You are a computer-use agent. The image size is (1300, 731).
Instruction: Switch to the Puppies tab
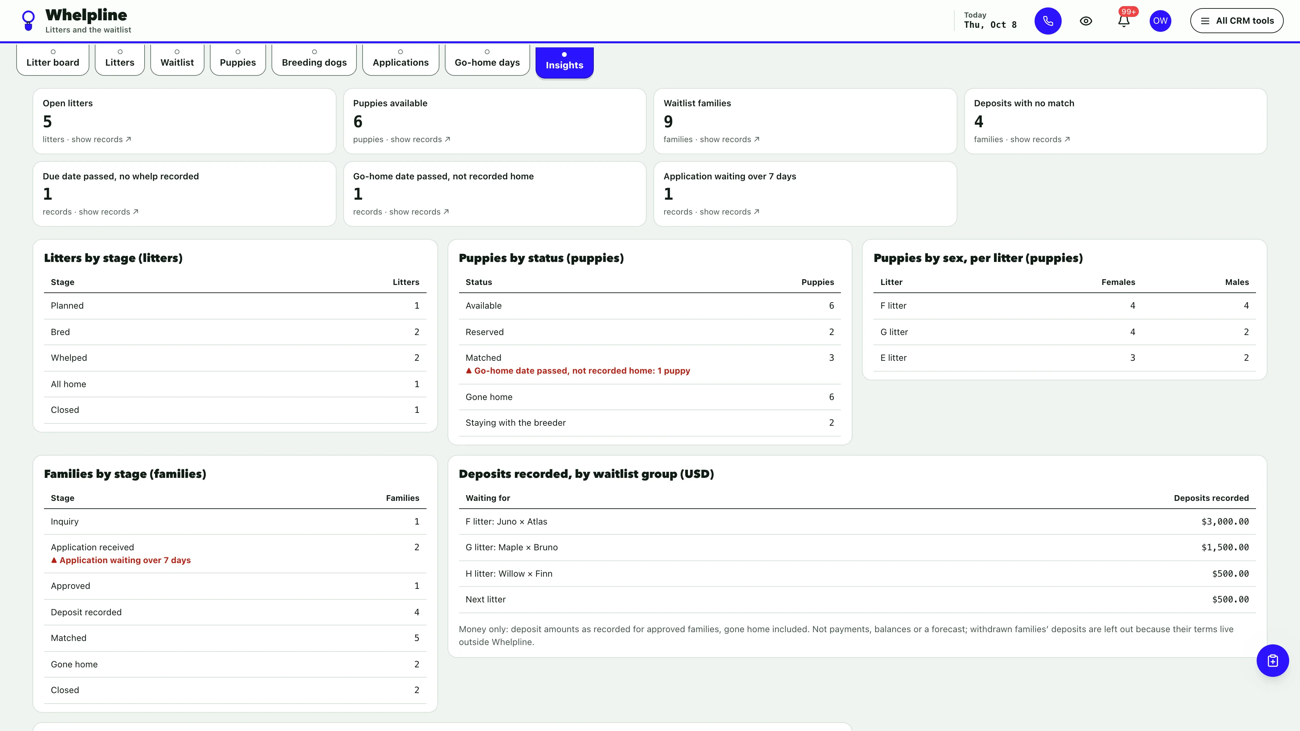(x=238, y=60)
